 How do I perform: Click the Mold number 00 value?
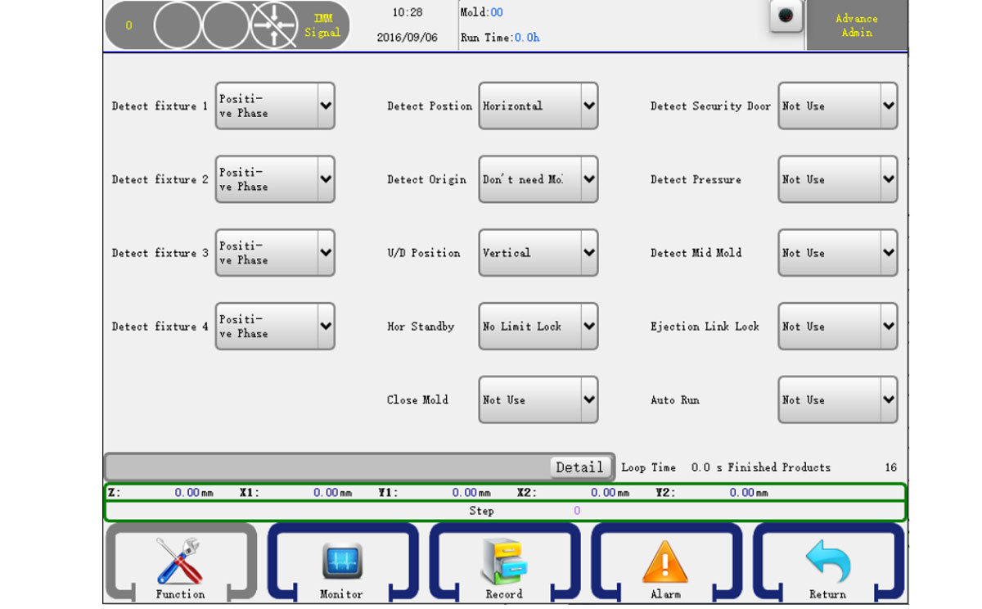click(x=496, y=13)
